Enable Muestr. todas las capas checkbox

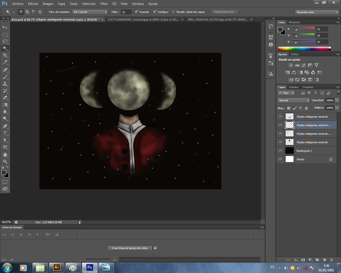(x=173, y=12)
